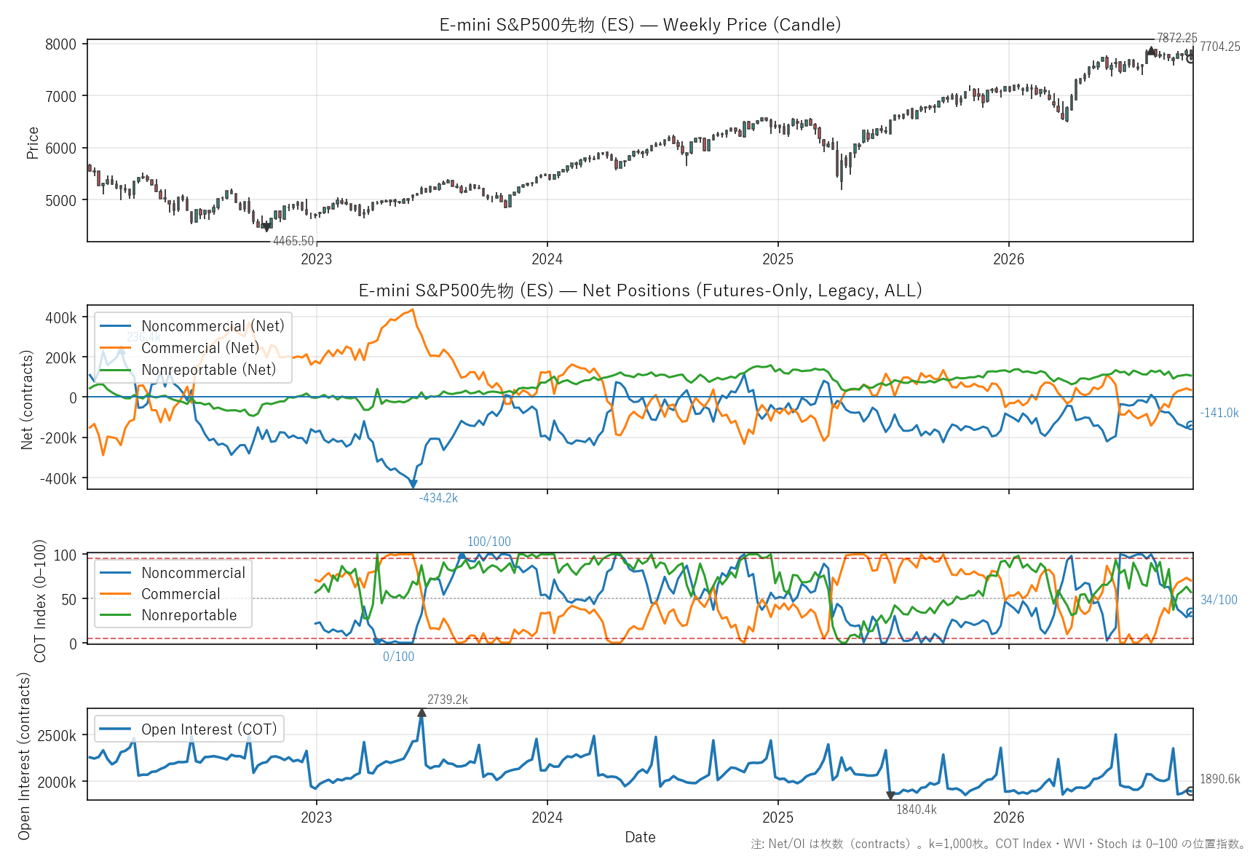Click the footnote about Net/OI contracts
The width and height of the screenshot is (1258, 859).
999,844
